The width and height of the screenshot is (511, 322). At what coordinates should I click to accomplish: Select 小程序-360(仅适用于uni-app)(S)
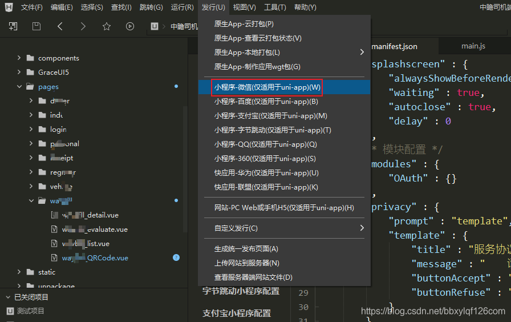[x=284, y=159]
